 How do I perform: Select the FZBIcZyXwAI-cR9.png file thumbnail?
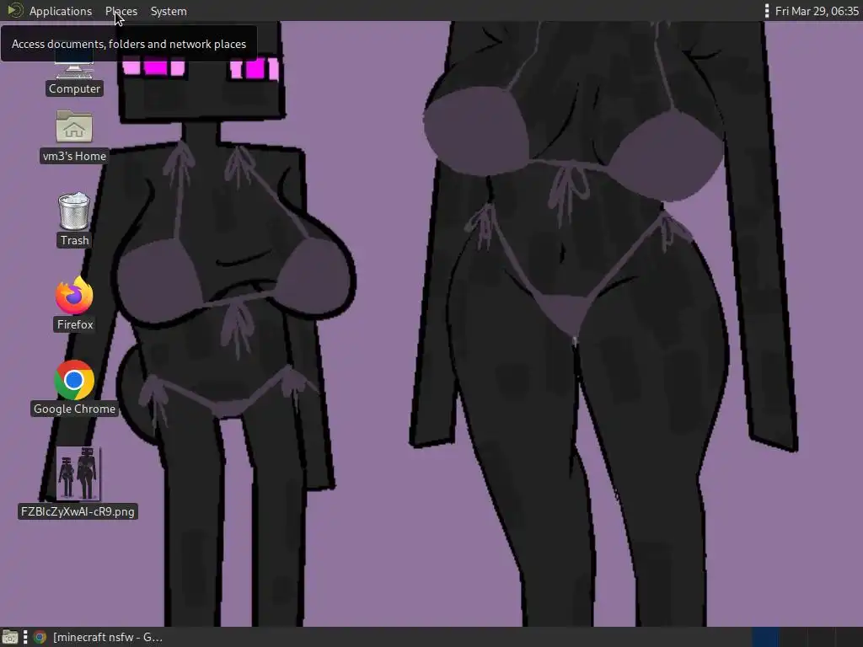[x=78, y=473]
